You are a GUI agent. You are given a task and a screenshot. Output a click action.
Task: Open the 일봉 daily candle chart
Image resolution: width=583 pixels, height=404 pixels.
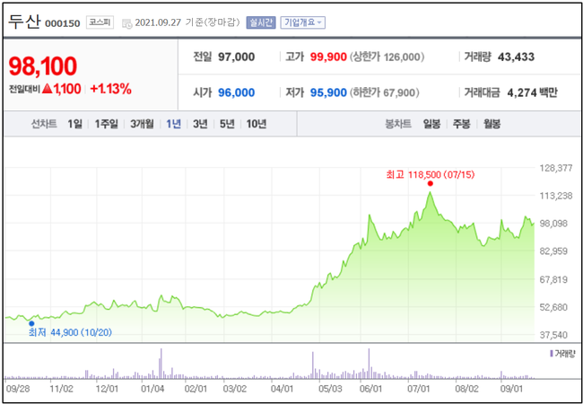pyautogui.click(x=431, y=124)
